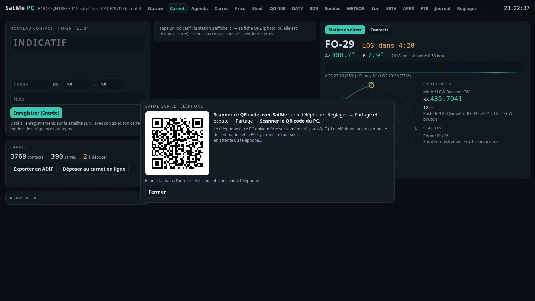The width and height of the screenshot is (535, 301).
Task: Click the RS sent report field
Action: click(77, 85)
